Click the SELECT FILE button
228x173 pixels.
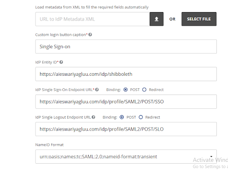(x=199, y=19)
